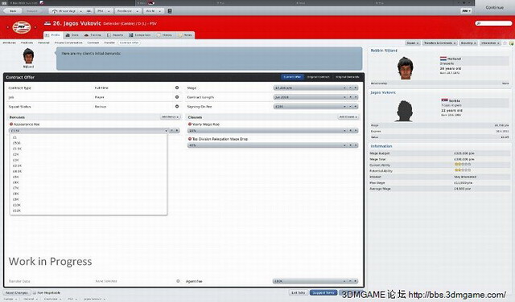
Task: Open the Transfers & Contracts dropdown
Action: tap(439, 43)
